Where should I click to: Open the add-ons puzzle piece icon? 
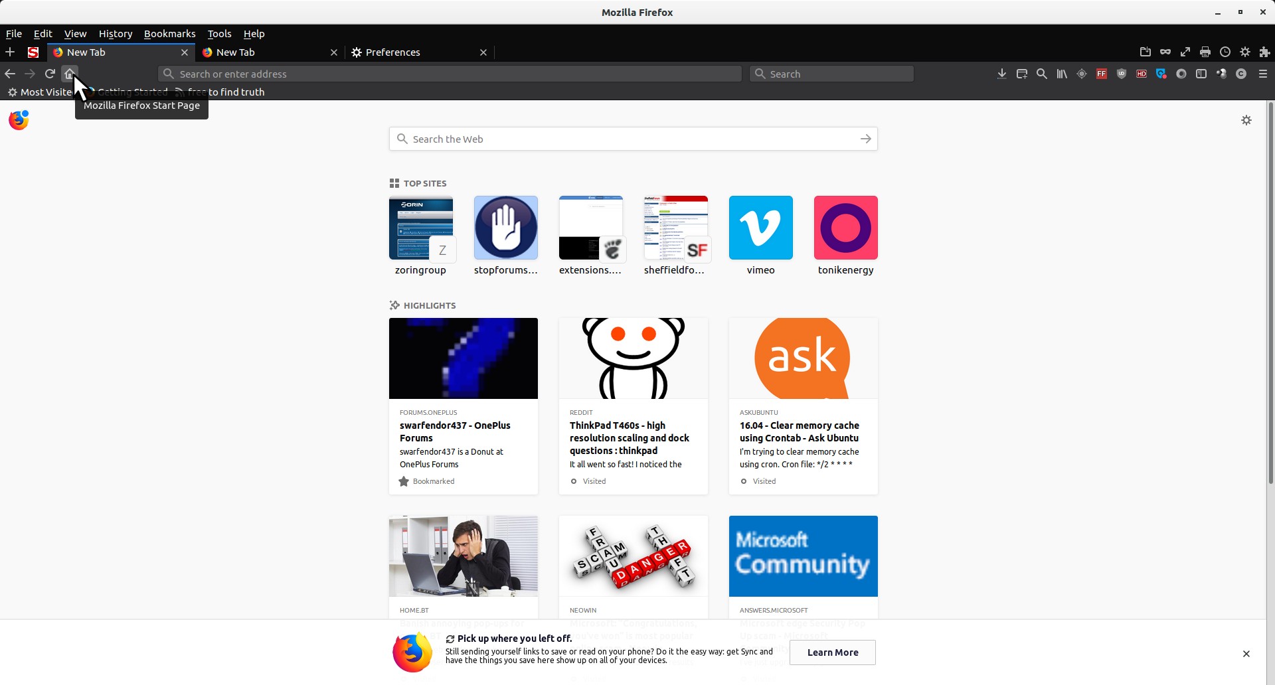point(1264,52)
